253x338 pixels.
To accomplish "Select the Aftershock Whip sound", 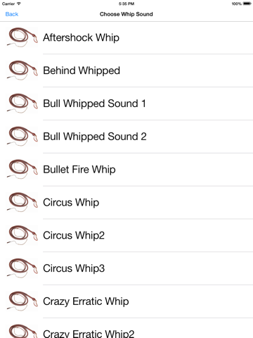I will click(x=81, y=38).
